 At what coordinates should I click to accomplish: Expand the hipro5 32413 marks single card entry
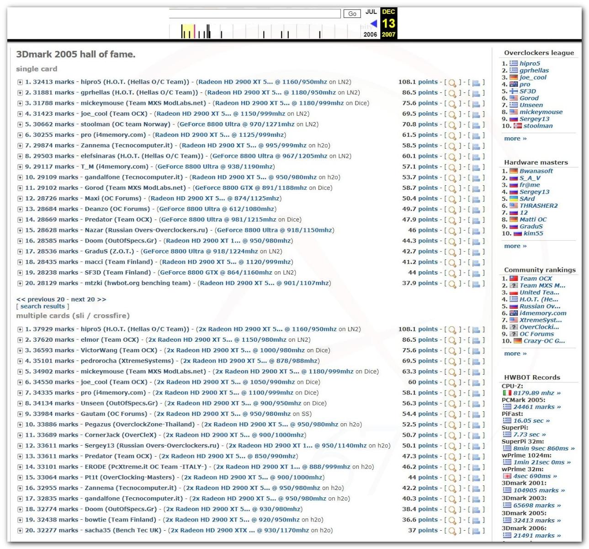20,82
